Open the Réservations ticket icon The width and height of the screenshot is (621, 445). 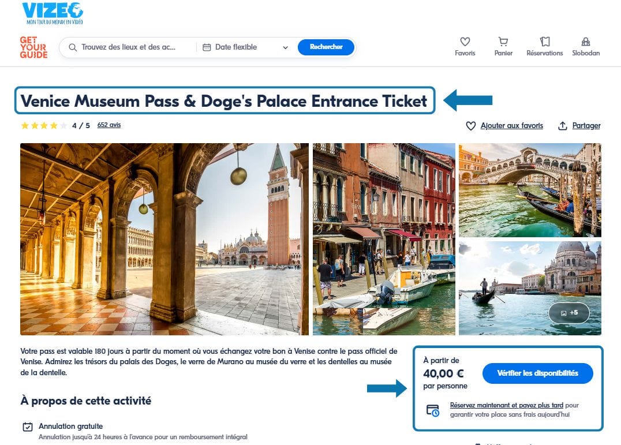click(x=544, y=42)
